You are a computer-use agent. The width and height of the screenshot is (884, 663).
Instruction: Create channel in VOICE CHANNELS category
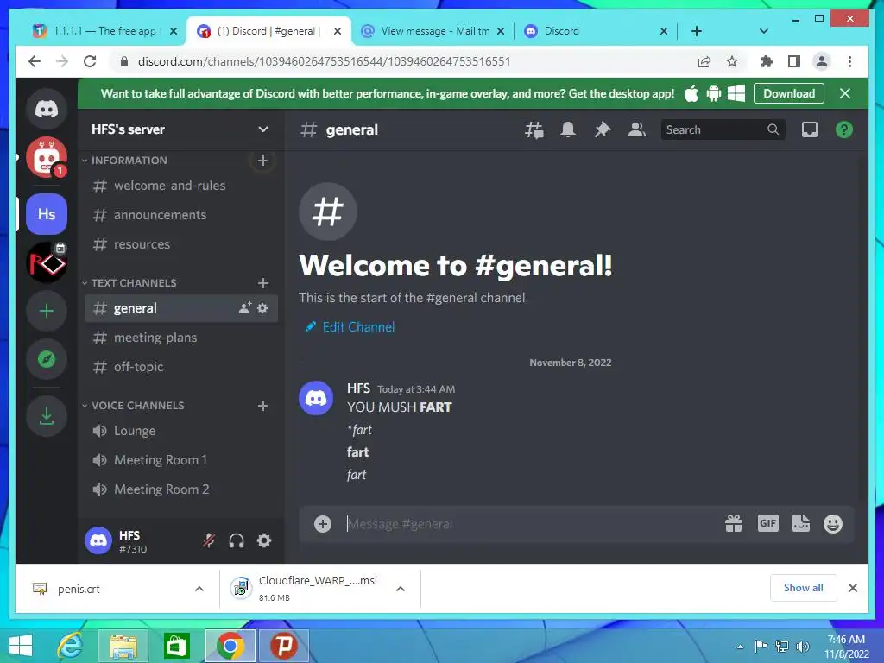262,406
